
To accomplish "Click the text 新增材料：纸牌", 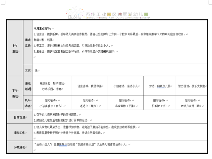I will [x=43, y=40].
